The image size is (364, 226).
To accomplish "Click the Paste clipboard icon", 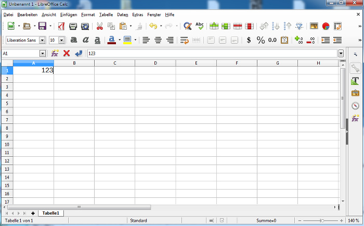I will tap(123, 26).
